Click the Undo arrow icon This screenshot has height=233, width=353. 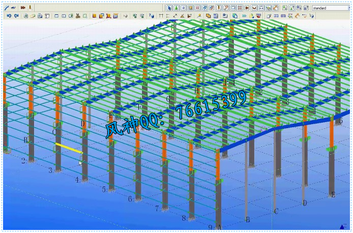[9, 16]
